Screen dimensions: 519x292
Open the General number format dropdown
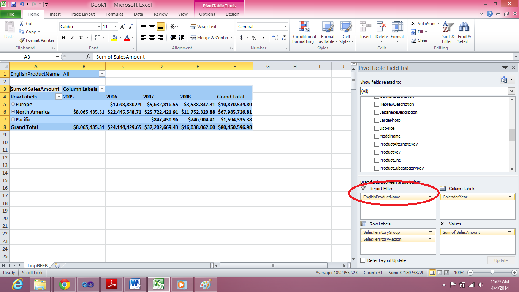coord(285,27)
